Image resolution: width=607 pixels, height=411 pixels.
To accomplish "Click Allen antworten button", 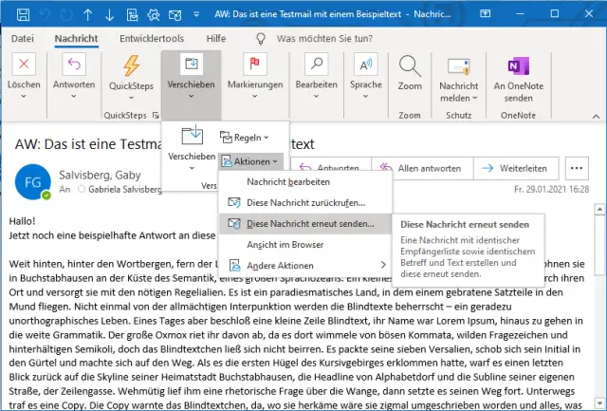I will click(x=424, y=168).
